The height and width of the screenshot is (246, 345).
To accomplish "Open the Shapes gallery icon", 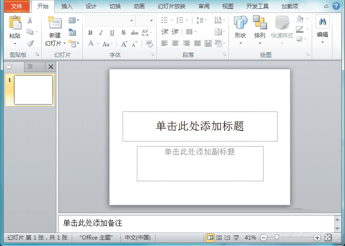I will pyautogui.click(x=240, y=22).
